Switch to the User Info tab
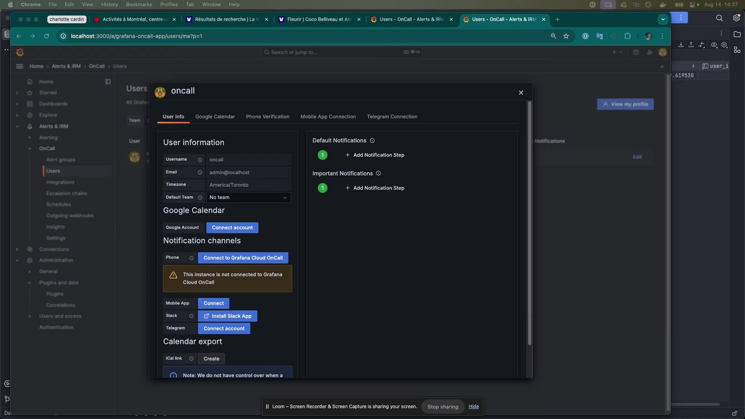The width and height of the screenshot is (745, 419). tap(173, 116)
